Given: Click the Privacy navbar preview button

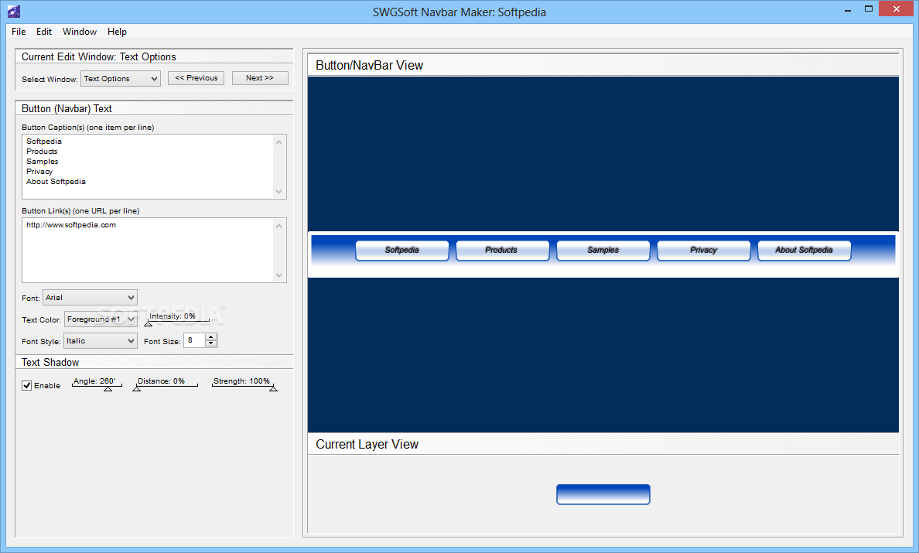Looking at the screenshot, I should tap(703, 250).
